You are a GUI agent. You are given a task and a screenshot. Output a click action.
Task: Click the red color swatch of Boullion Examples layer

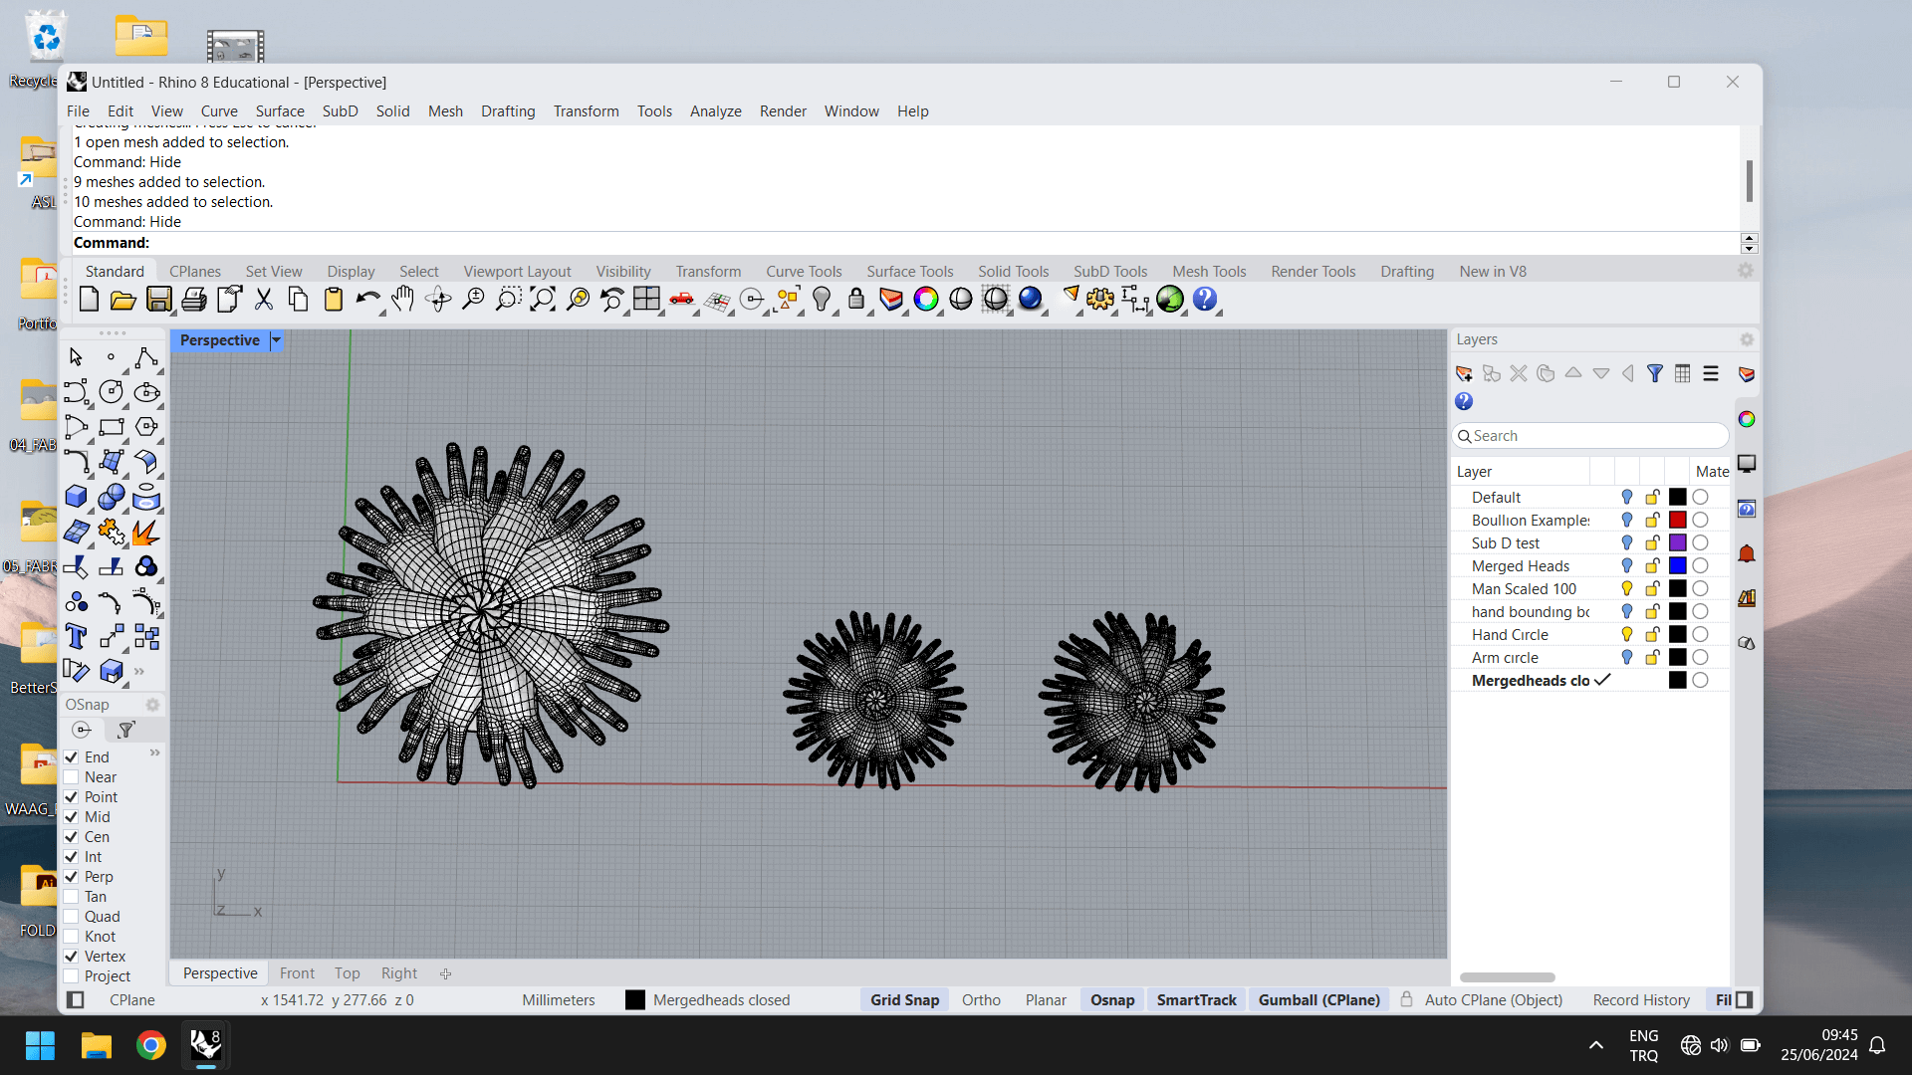coord(1678,521)
